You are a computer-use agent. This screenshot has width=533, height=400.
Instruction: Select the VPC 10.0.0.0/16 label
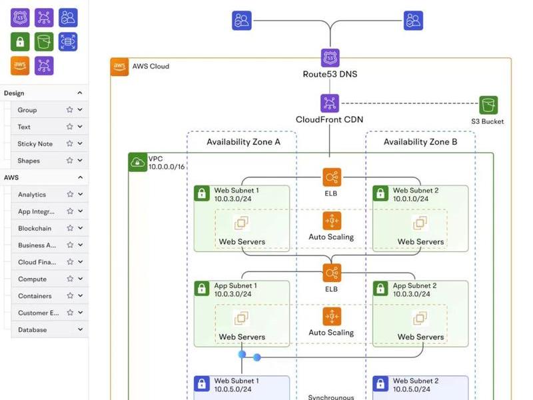[167, 163]
